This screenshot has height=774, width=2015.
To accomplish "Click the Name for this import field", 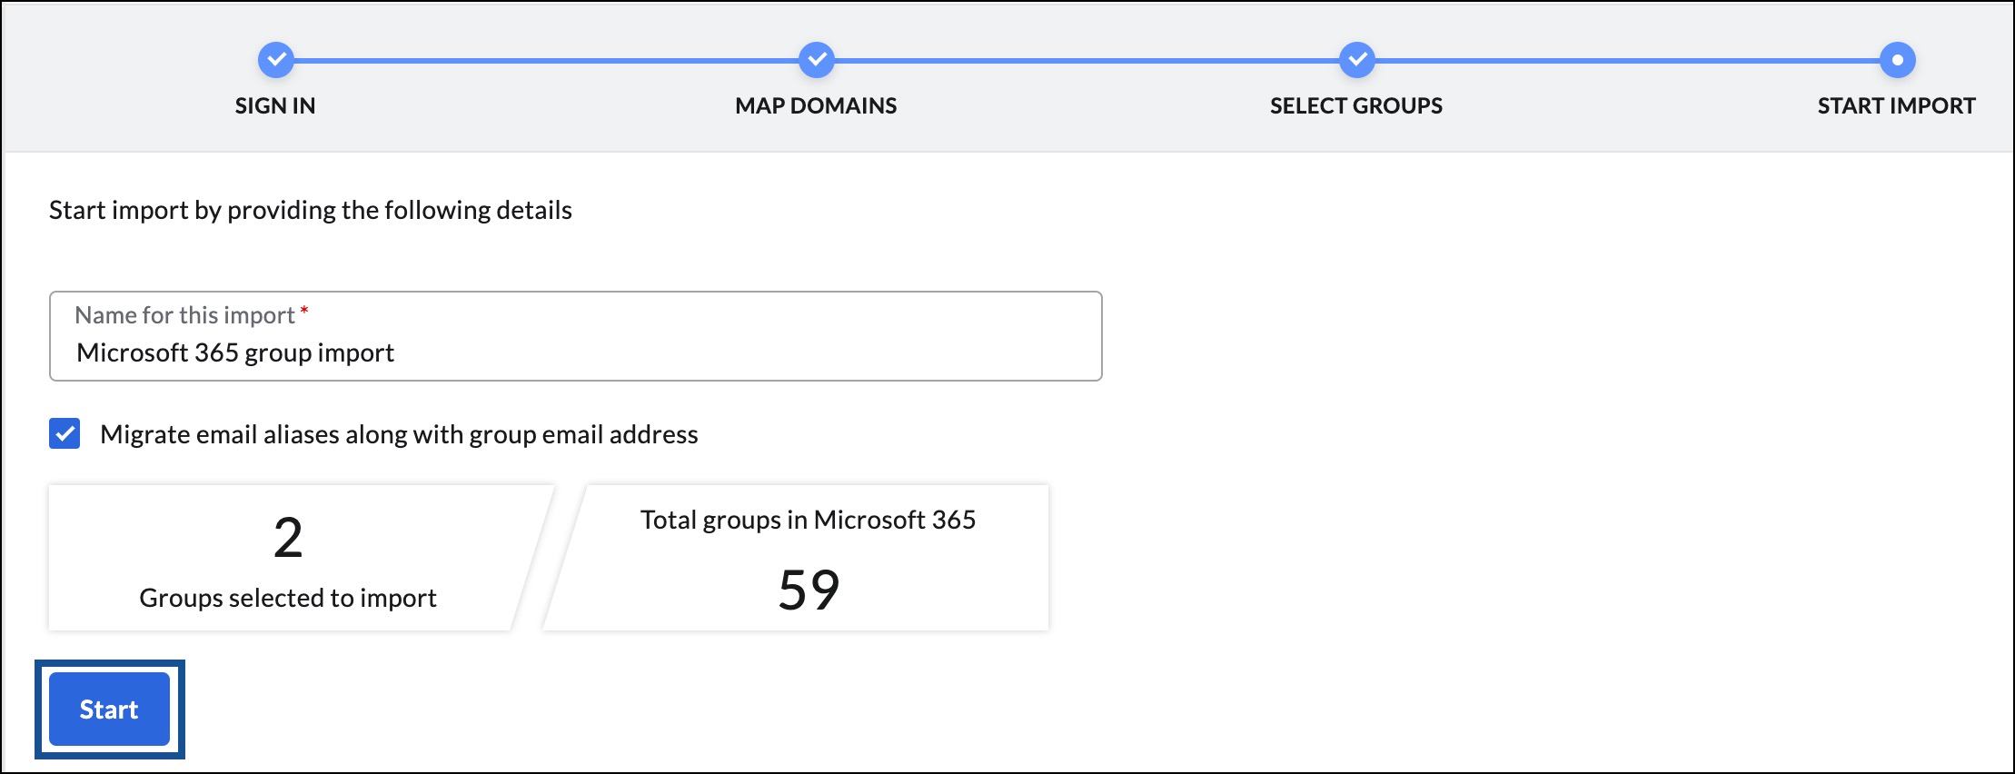I will click(x=575, y=336).
